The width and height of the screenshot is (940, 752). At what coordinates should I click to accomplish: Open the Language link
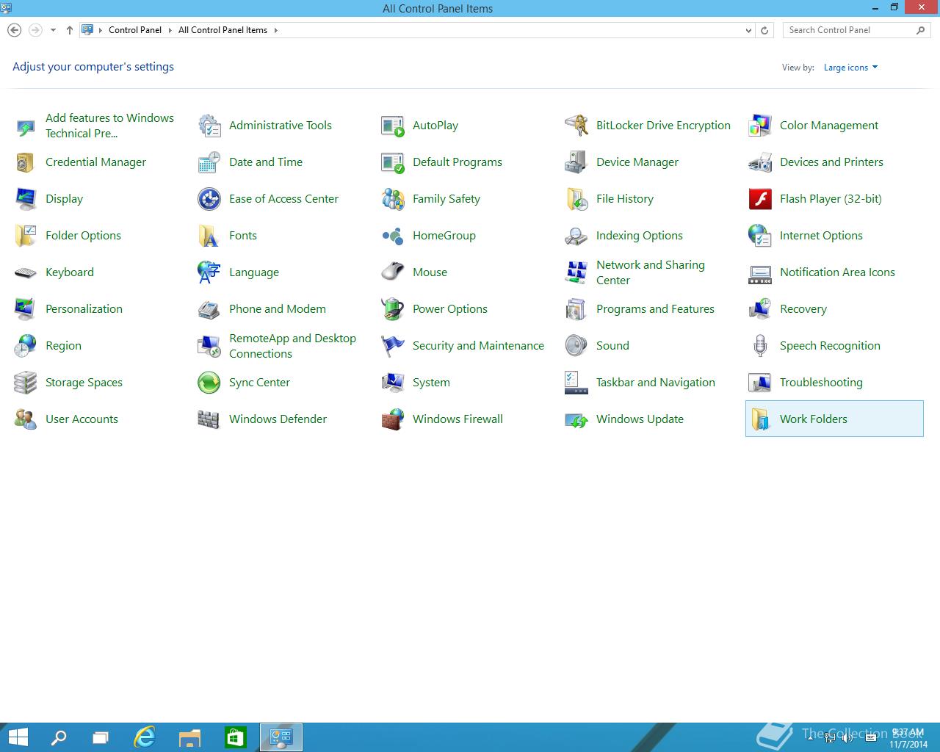[x=254, y=272]
